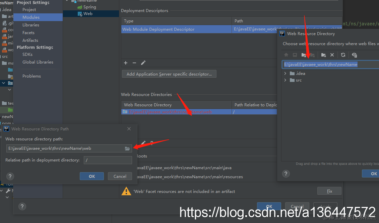Remove deployment descriptor with the minus icon
This screenshot has height=223, width=379.
(134, 63)
